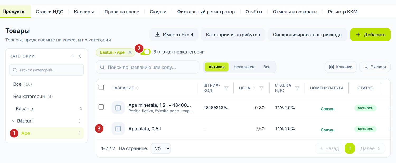Select the Неактивен status filter

[x=244, y=67]
